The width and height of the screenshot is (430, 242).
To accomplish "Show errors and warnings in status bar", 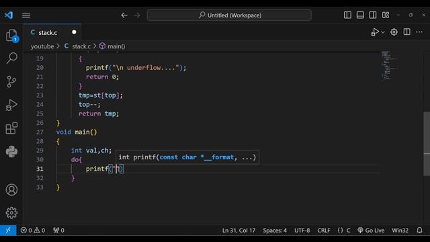I will [33, 230].
